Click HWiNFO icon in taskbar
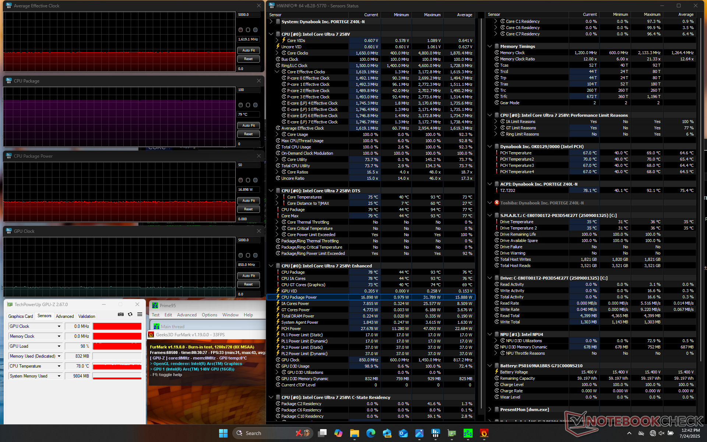 435,433
